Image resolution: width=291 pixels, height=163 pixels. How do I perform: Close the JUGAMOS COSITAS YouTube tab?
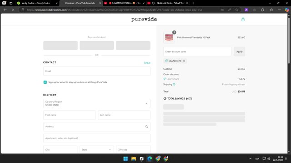(x=144, y=3)
